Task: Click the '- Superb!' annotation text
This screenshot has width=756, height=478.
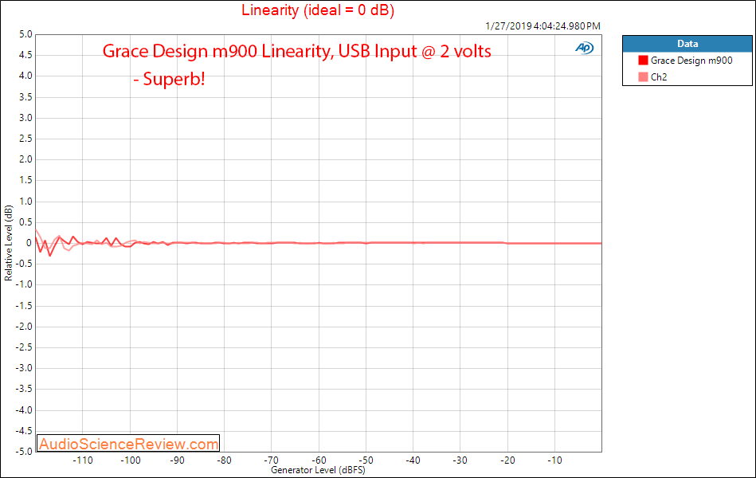Action: tap(169, 79)
